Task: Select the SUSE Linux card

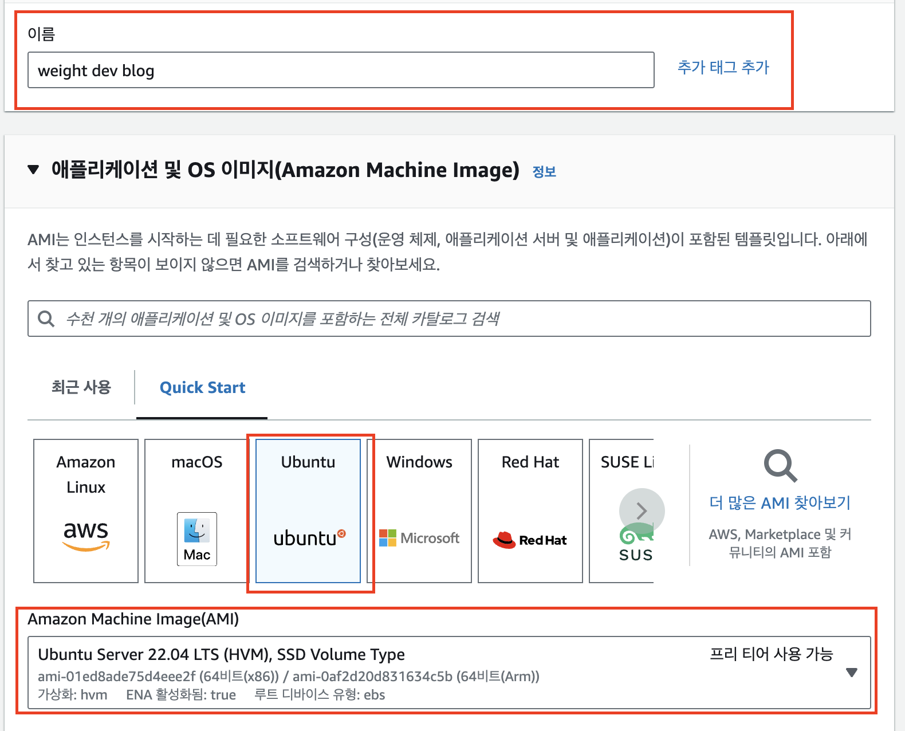Action: 621,511
